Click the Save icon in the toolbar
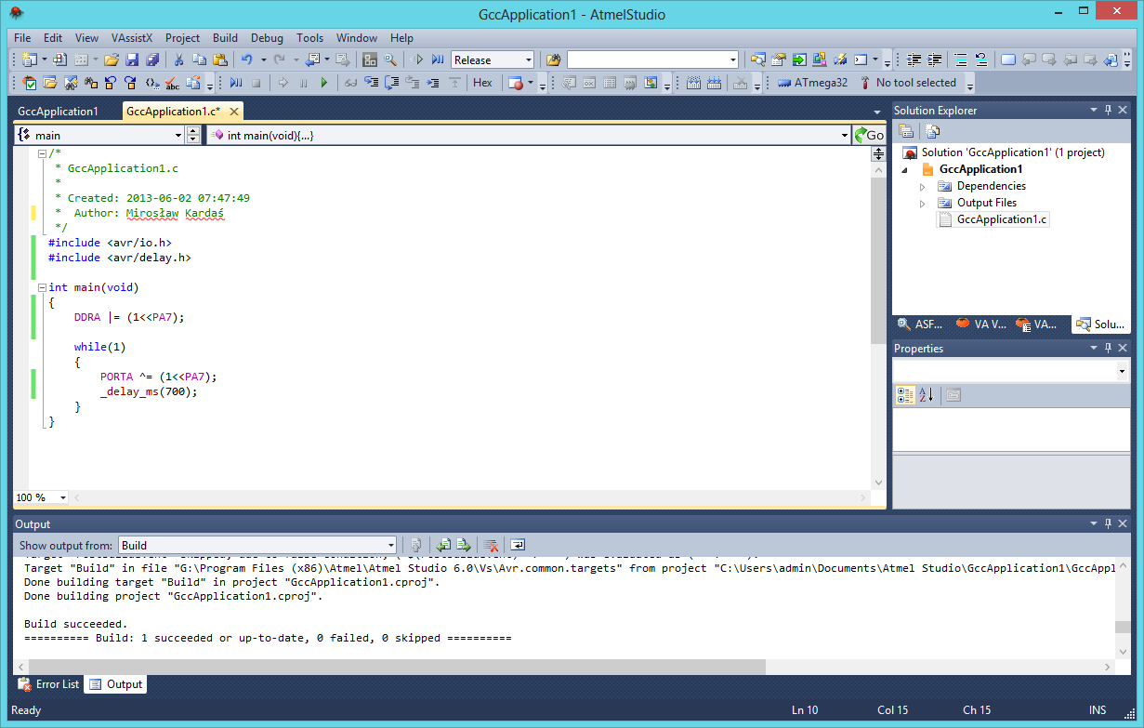The image size is (1144, 728). (x=131, y=60)
